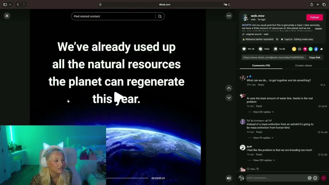Viewport: 329px width, 185px height.
Task: Share the video to WhatsApp
Action: point(310,49)
